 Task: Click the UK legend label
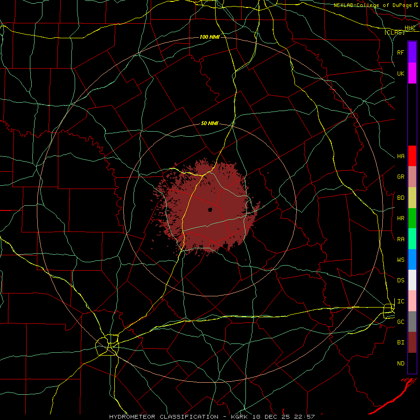tap(400, 73)
